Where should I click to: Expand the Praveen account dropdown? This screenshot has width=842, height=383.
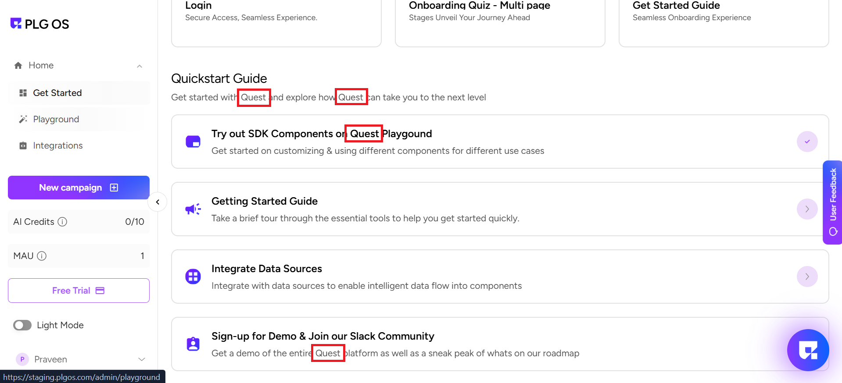pyautogui.click(x=141, y=359)
